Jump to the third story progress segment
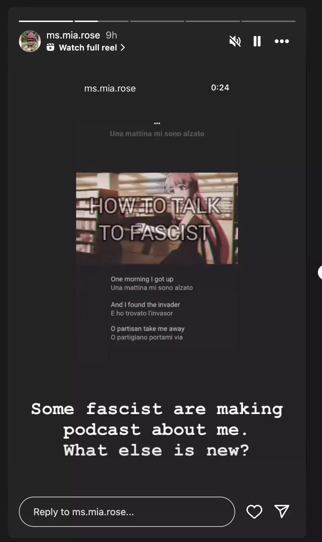The height and width of the screenshot is (542, 322). [x=157, y=21]
